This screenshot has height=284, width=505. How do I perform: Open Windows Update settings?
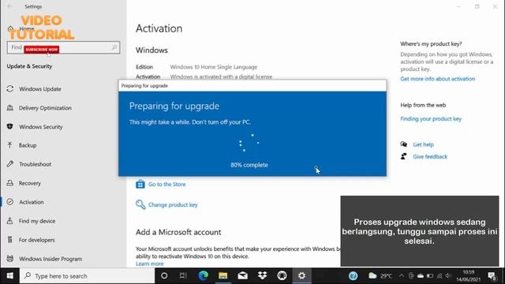pyautogui.click(x=40, y=89)
